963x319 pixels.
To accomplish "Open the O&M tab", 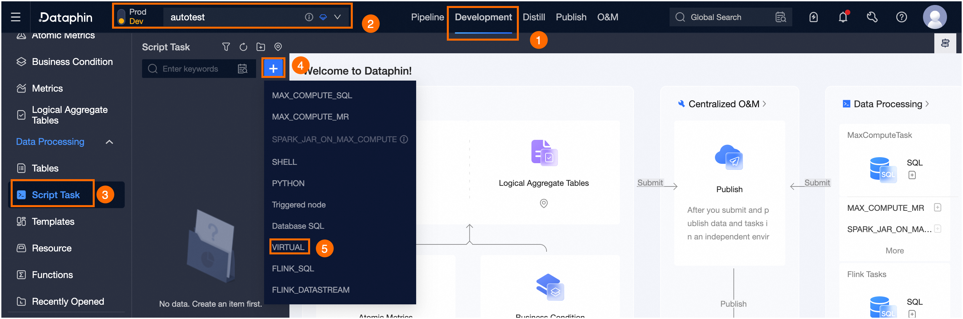I will pyautogui.click(x=608, y=17).
